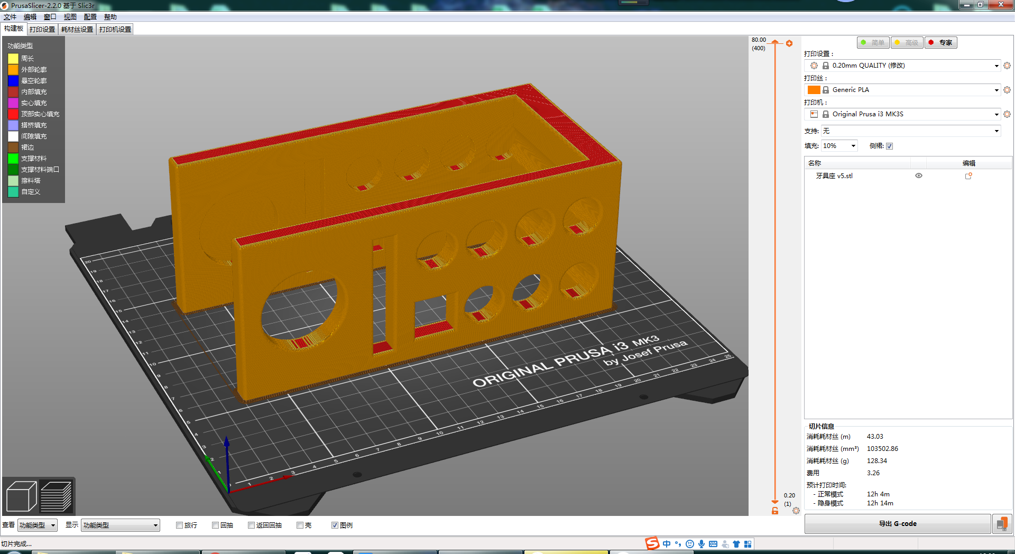Click the 导出 G-code button
Image resolution: width=1015 pixels, height=554 pixels.
pyautogui.click(x=897, y=523)
